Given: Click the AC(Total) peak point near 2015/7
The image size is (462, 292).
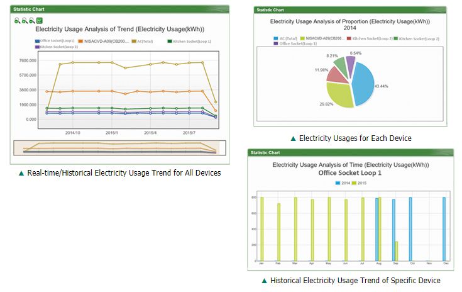Looking at the screenshot, I should coord(202,62).
